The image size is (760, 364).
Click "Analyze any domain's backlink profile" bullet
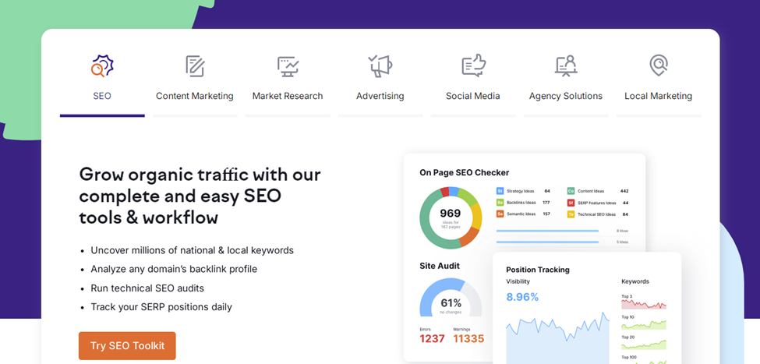(x=174, y=269)
